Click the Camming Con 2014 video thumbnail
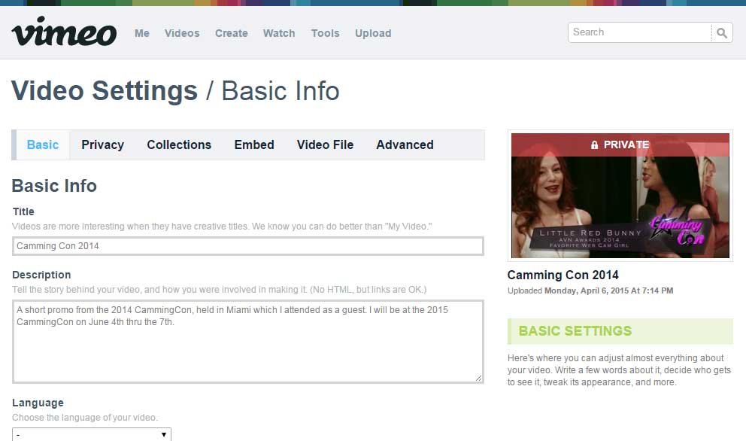 tap(620, 203)
